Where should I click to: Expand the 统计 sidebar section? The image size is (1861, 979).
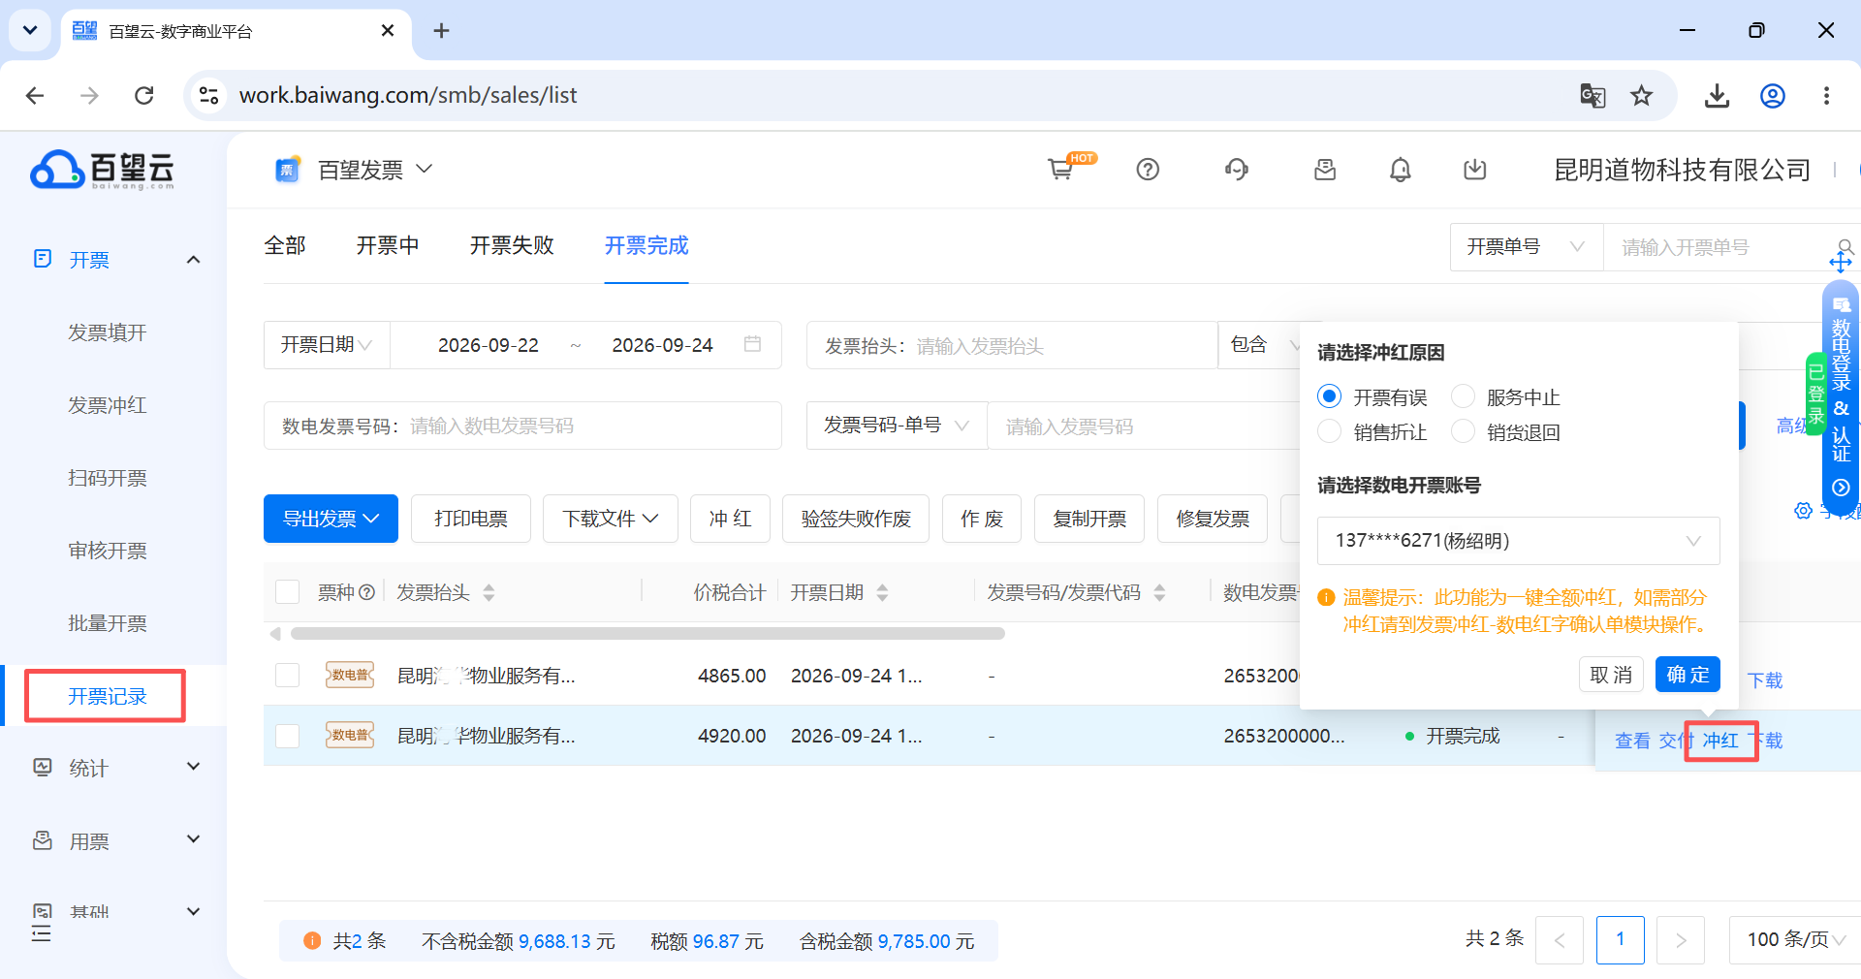click(x=194, y=767)
